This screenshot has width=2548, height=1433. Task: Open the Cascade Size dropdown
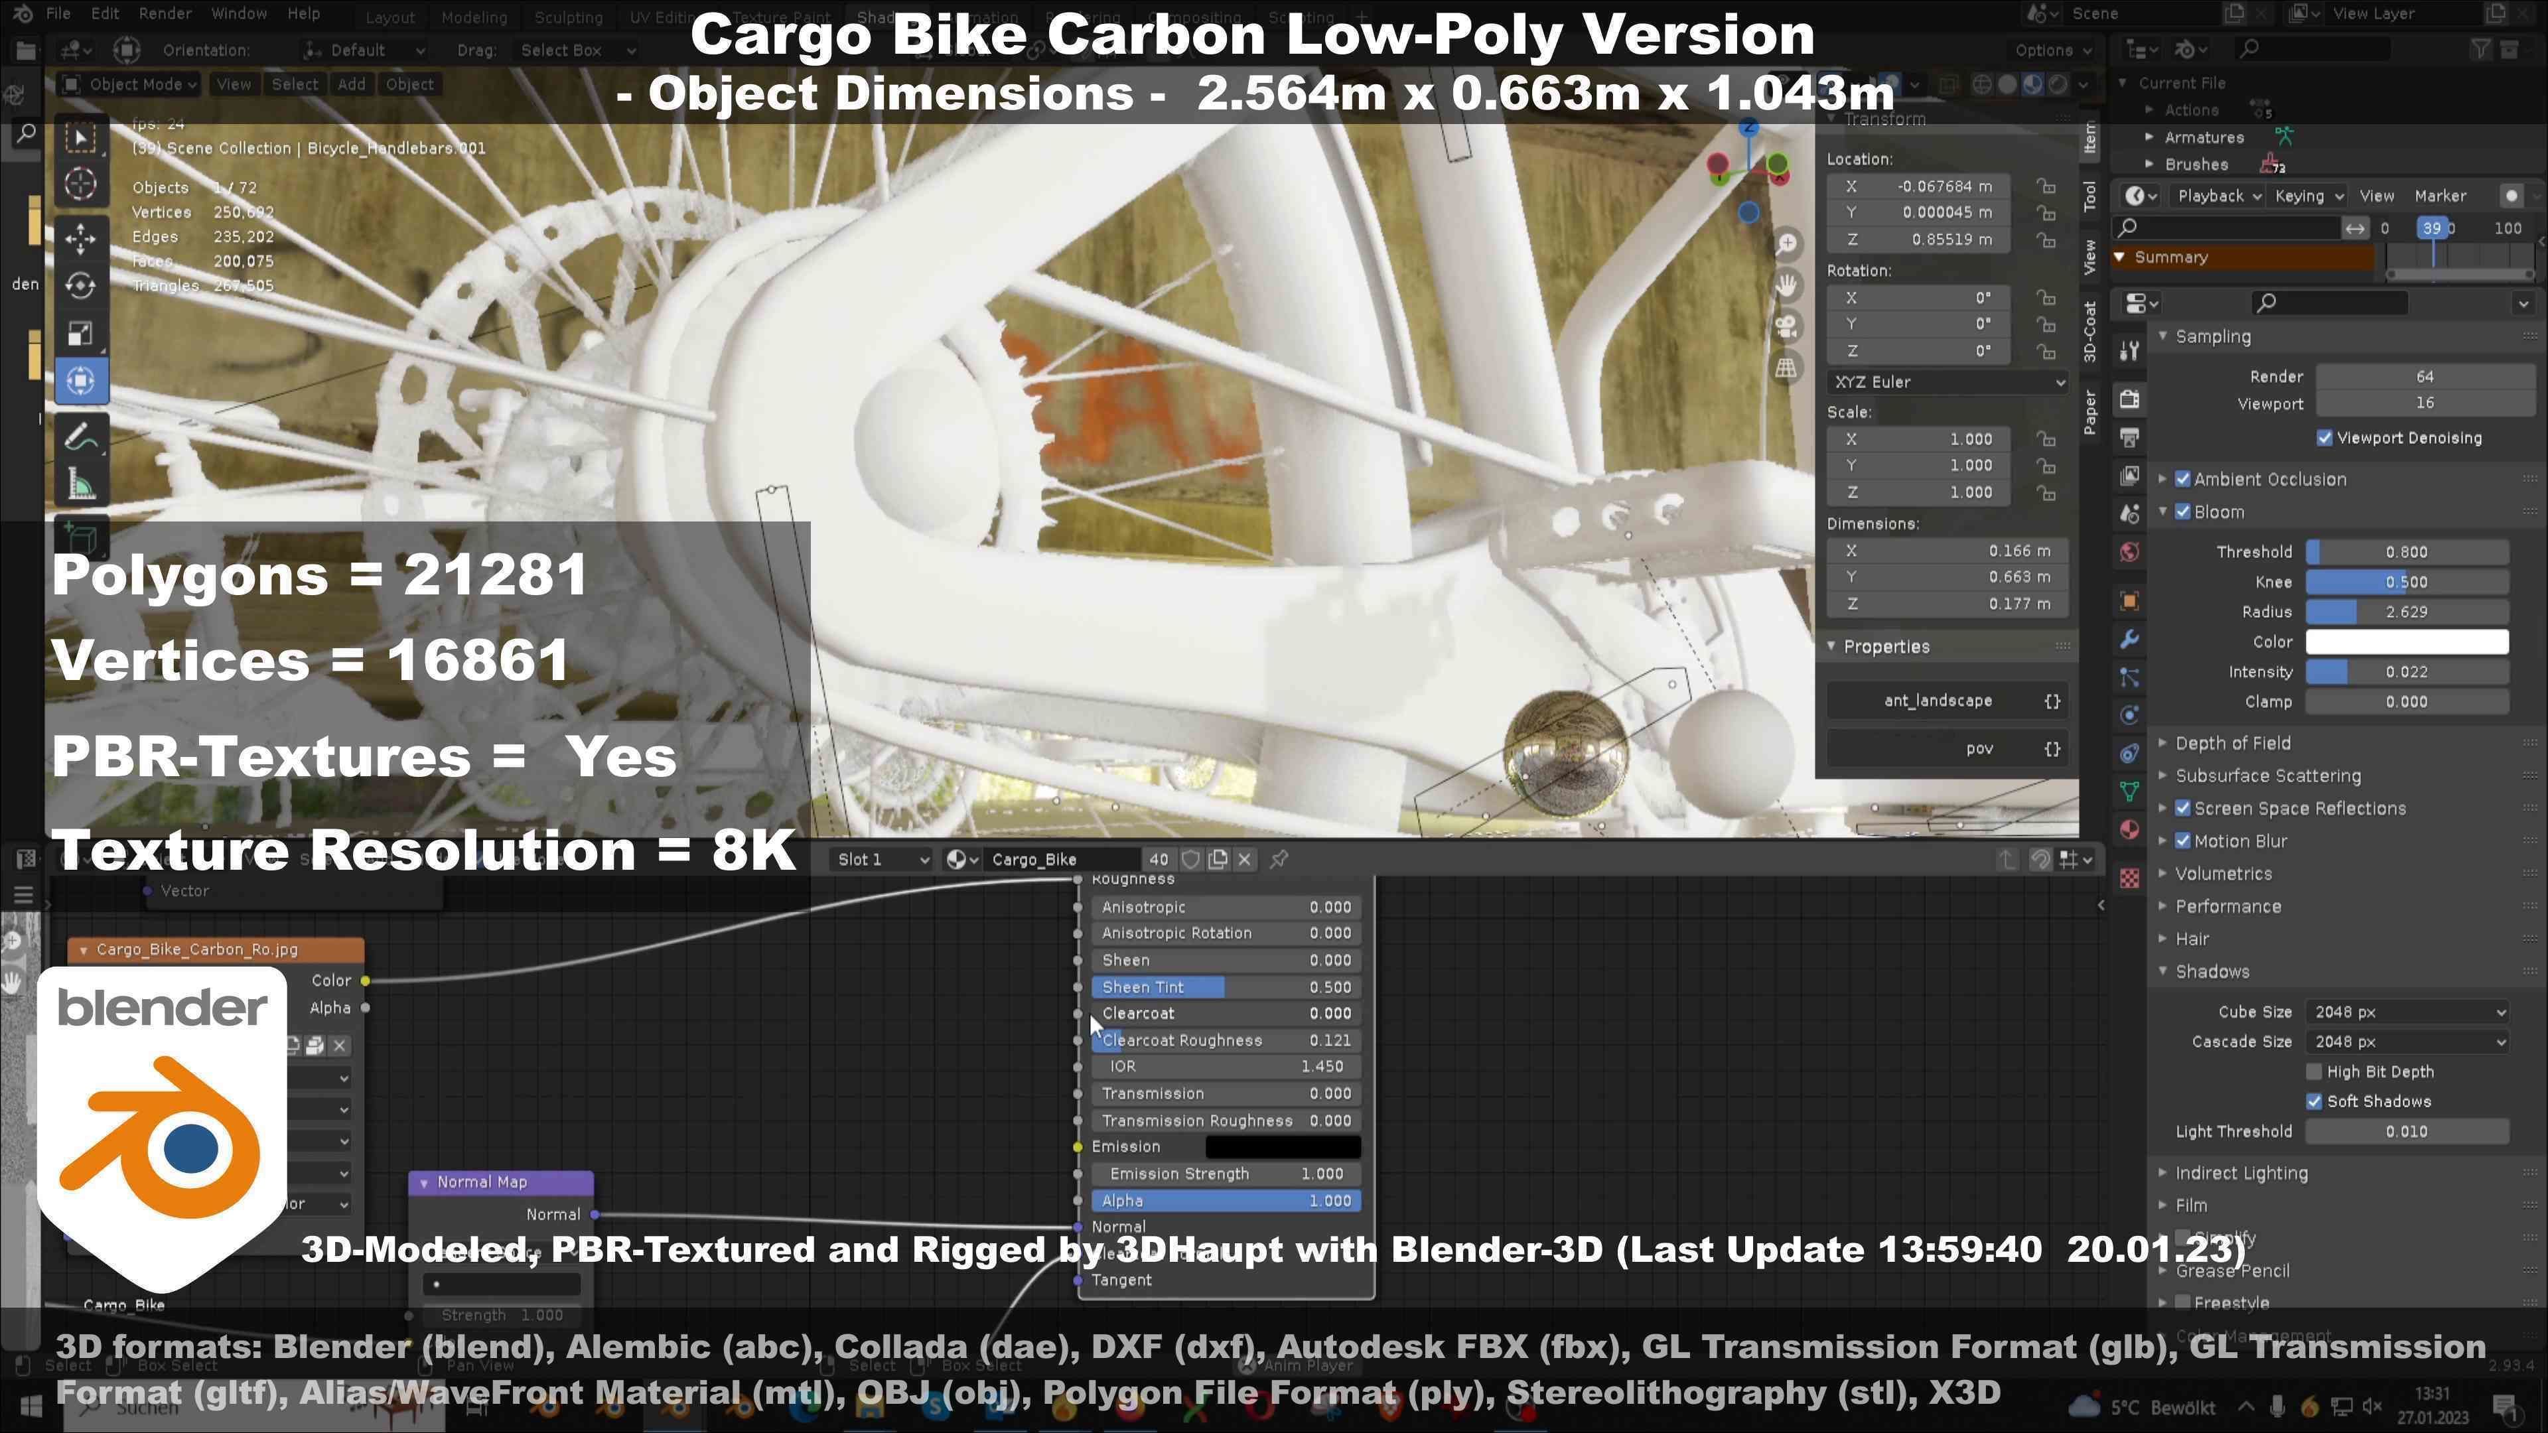(2407, 1042)
